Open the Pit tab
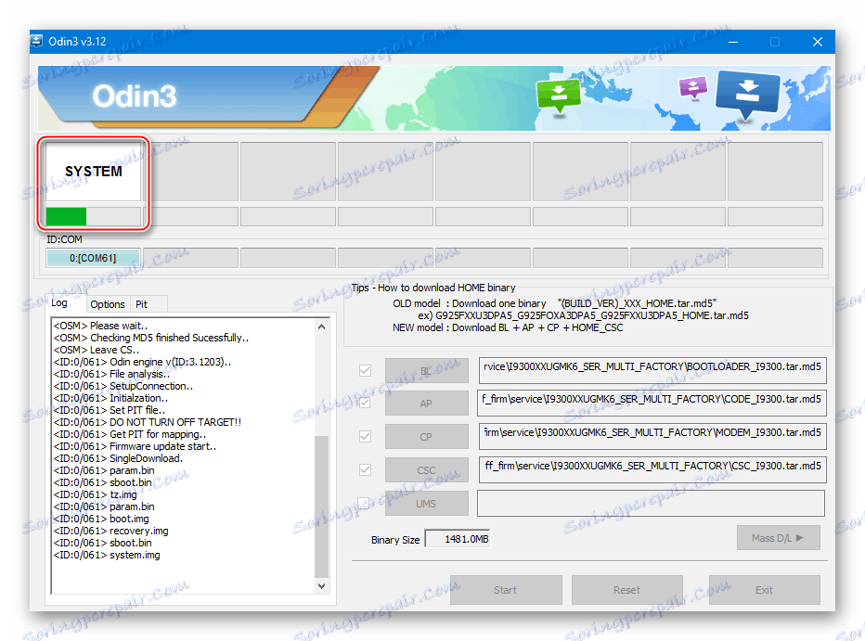This screenshot has height=641, width=865. click(142, 304)
